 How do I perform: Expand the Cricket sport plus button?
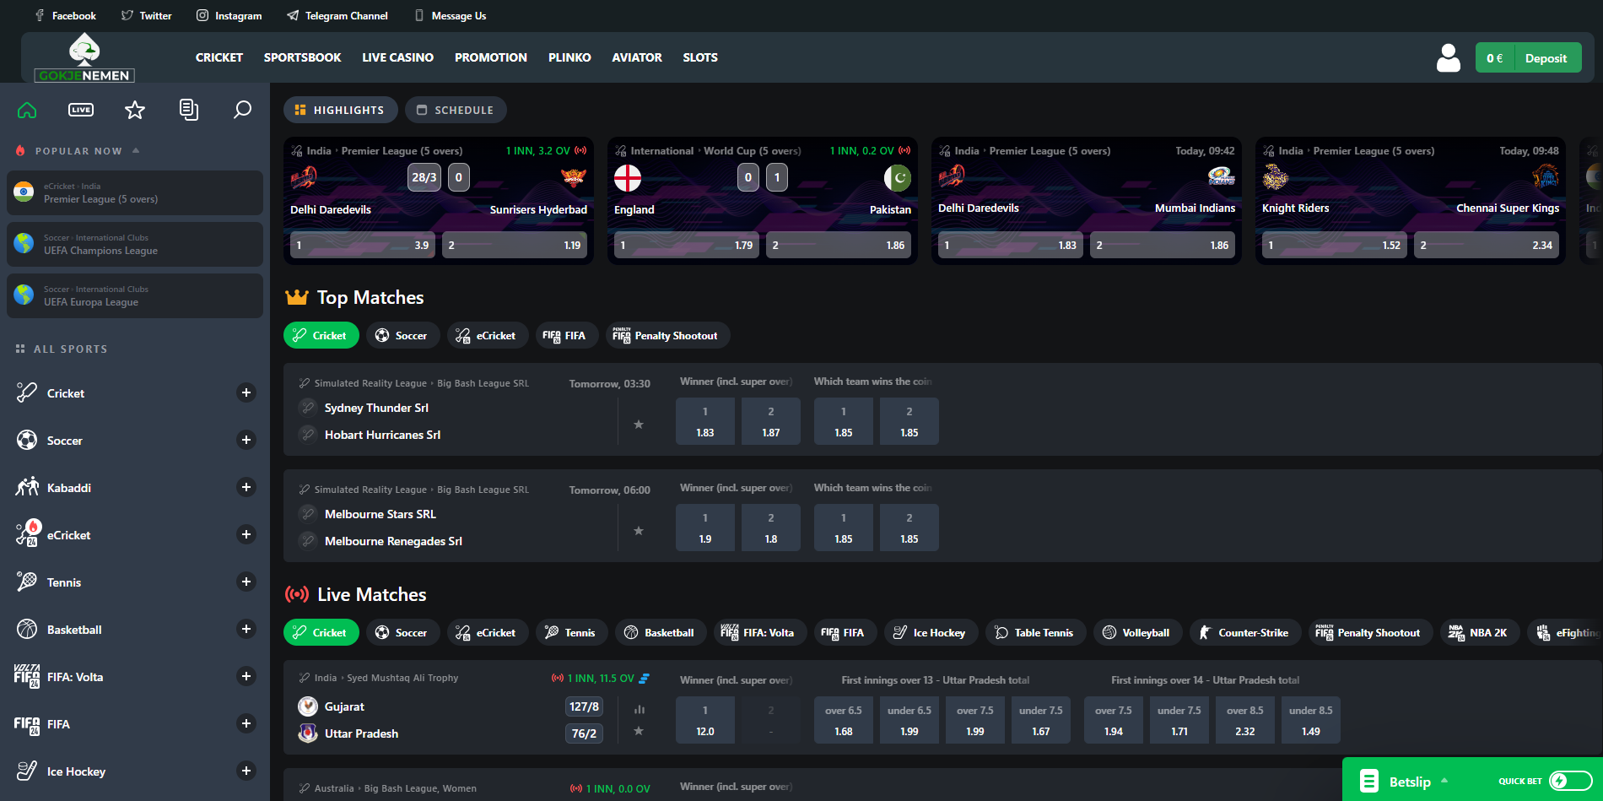[246, 392]
